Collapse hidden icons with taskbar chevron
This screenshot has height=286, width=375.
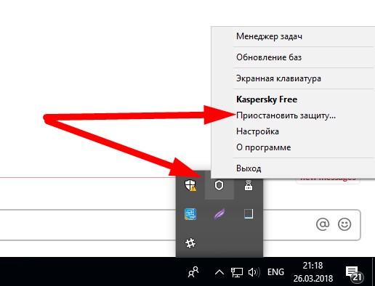[219, 272]
